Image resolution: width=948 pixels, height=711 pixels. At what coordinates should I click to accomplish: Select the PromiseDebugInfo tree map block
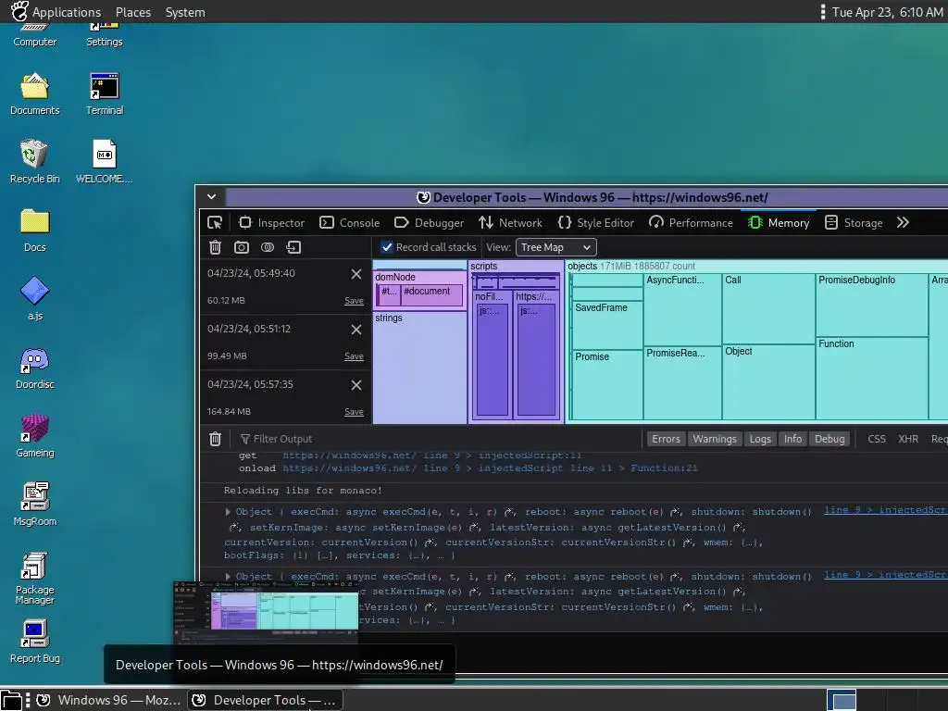click(x=871, y=305)
